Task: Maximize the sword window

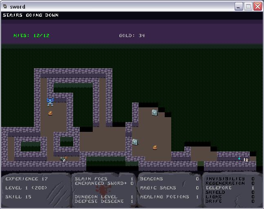Action: click(248, 7)
